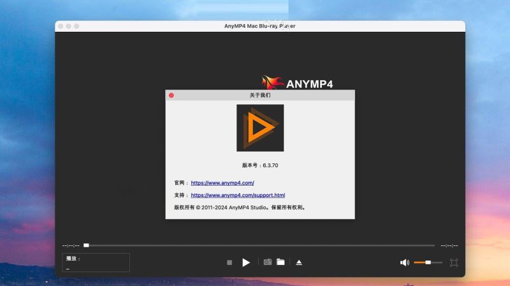The width and height of the screenshot is (510, 286).
Task: Click the 支持 label in about dialog
Action: (x=179, y=195)
